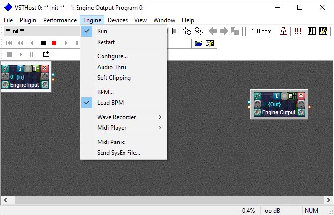Open parameters icon on Engine Input module

tap(35, 69)
